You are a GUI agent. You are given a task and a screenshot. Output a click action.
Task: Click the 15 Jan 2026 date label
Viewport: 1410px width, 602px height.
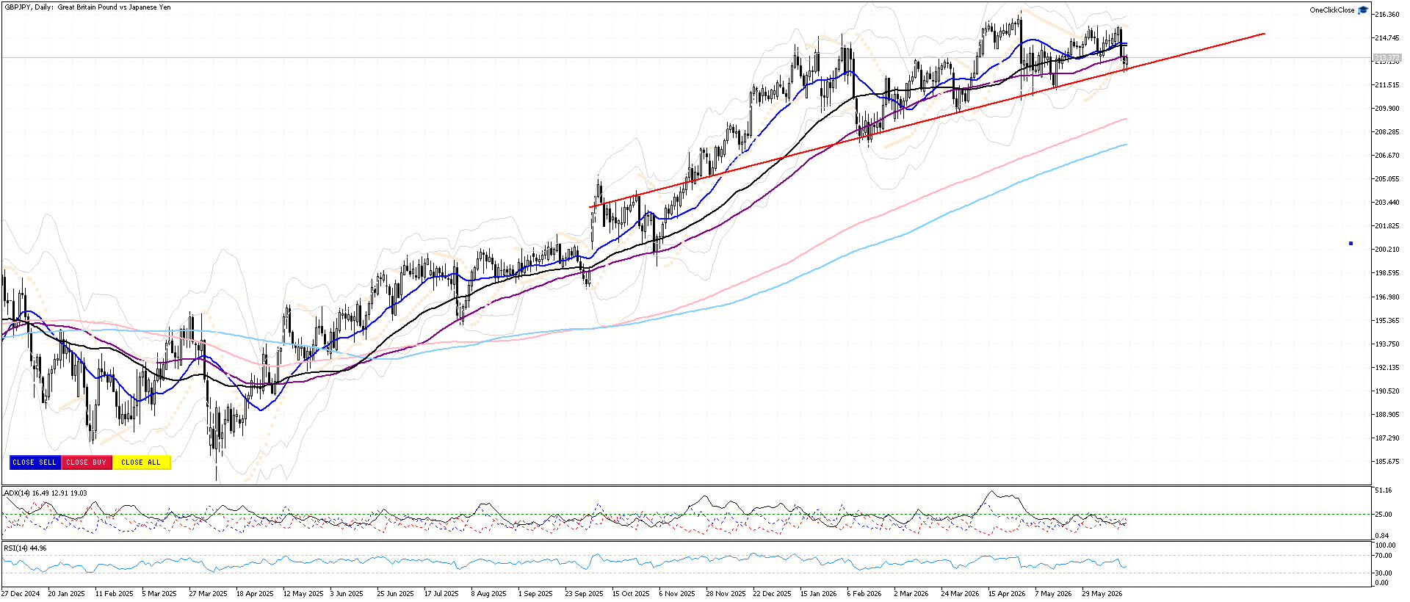tap(819, 594)
